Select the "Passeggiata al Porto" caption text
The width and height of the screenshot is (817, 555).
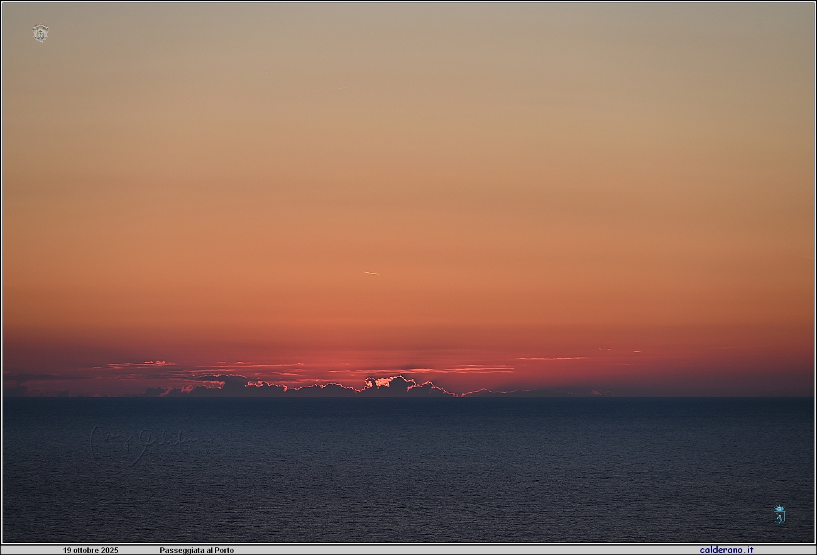tap(196, 551)
